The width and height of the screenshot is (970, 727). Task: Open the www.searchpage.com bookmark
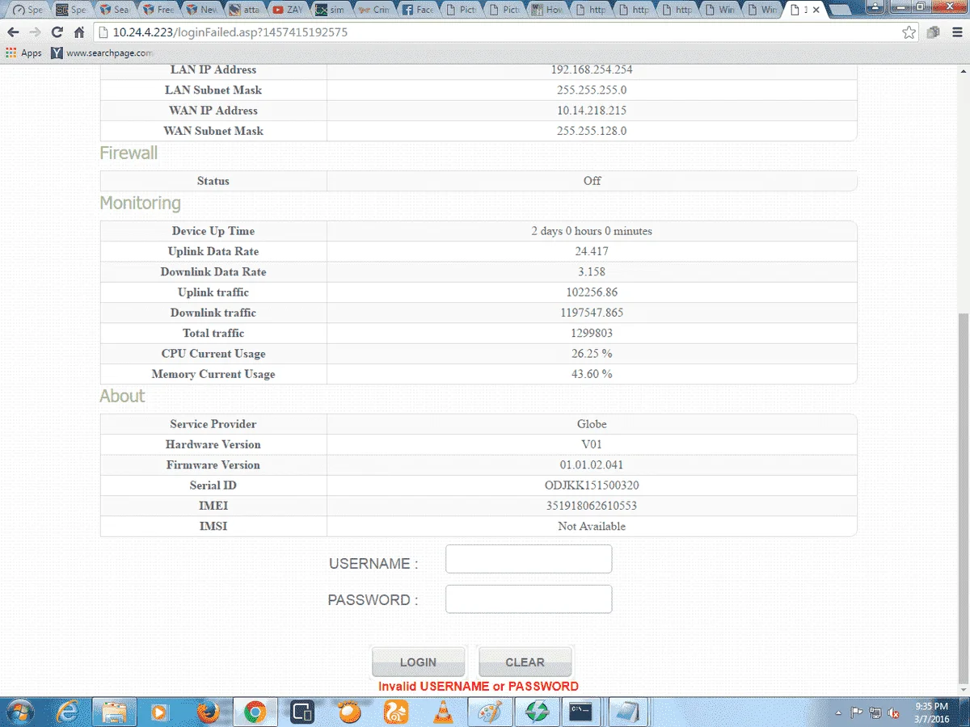click(x=102, y=53)
